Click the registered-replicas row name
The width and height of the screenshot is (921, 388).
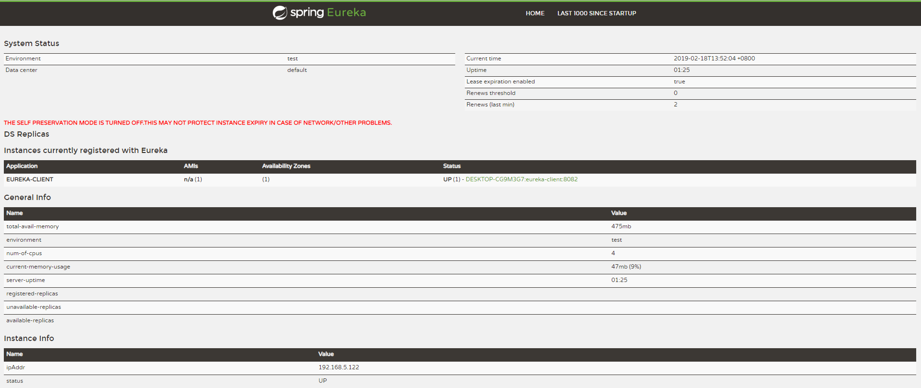pyautogui.click(x=32, y=294)
